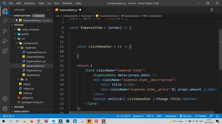The image size is (222, 124).
Task: Click Go Live in status bar
Action: [x=185, y=116]
